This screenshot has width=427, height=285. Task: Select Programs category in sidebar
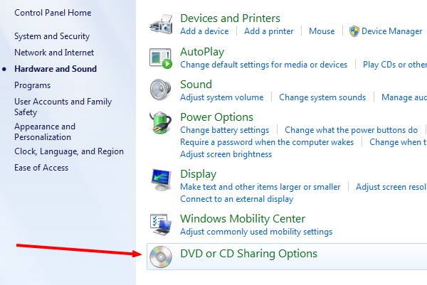(x=33, y=85)
